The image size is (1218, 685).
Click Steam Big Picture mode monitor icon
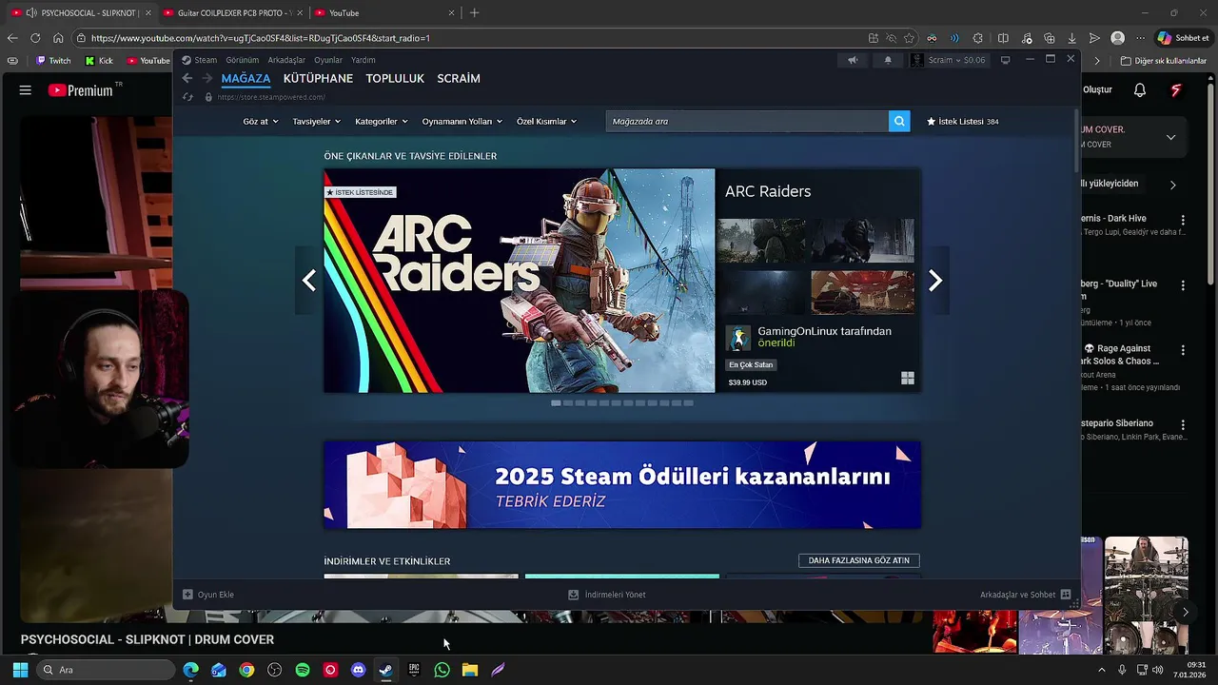click(1005, 60)
